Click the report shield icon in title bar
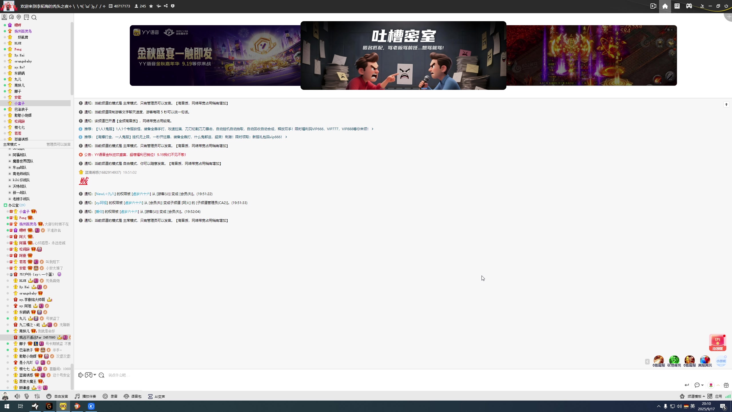This screenshot has width=732, height=412. pos(173,6)
